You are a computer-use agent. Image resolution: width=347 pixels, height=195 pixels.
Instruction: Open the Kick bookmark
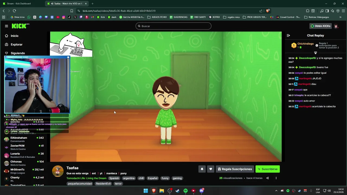coord(101,17)
